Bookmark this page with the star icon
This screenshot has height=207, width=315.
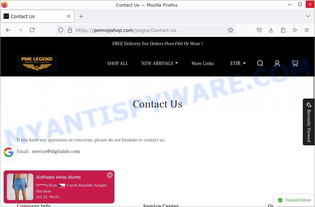[231, 30]
